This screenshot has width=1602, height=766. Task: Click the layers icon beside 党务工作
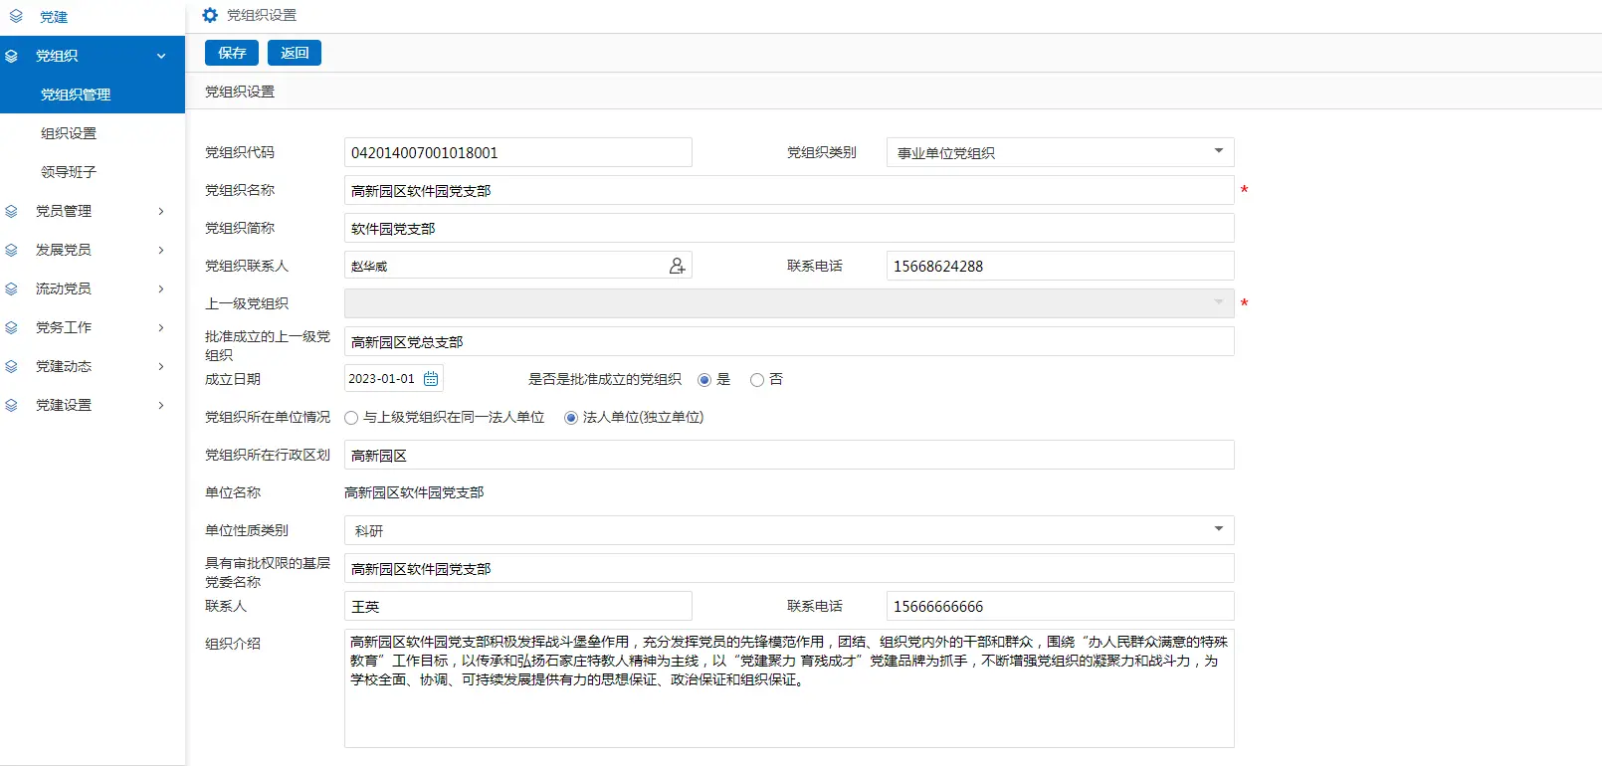12,327
